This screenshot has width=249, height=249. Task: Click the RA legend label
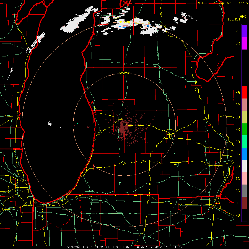[x=237, y=142]
